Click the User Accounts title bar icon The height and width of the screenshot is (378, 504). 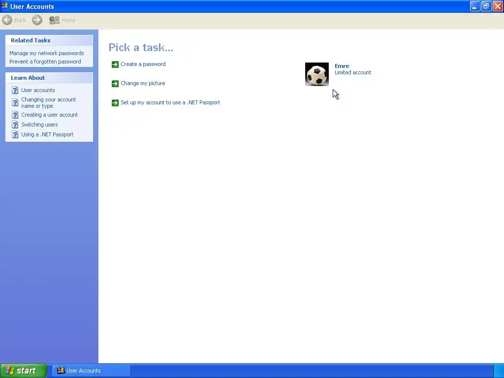4,6
